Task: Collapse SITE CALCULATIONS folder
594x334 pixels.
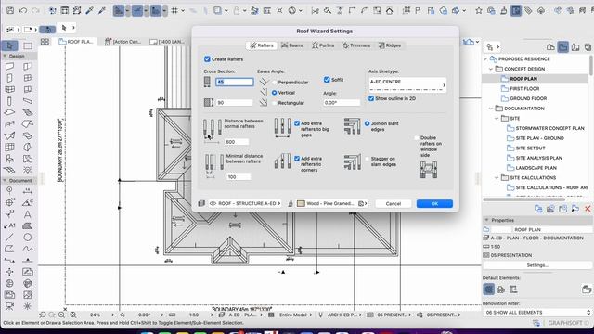Action: click(497, 177)
